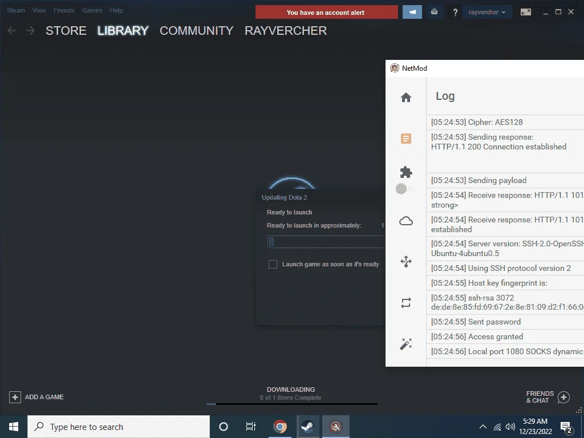Open the NetMod four-arrows move icon
This screenshot has width=584, height=438.
click(x=406, y=262)
